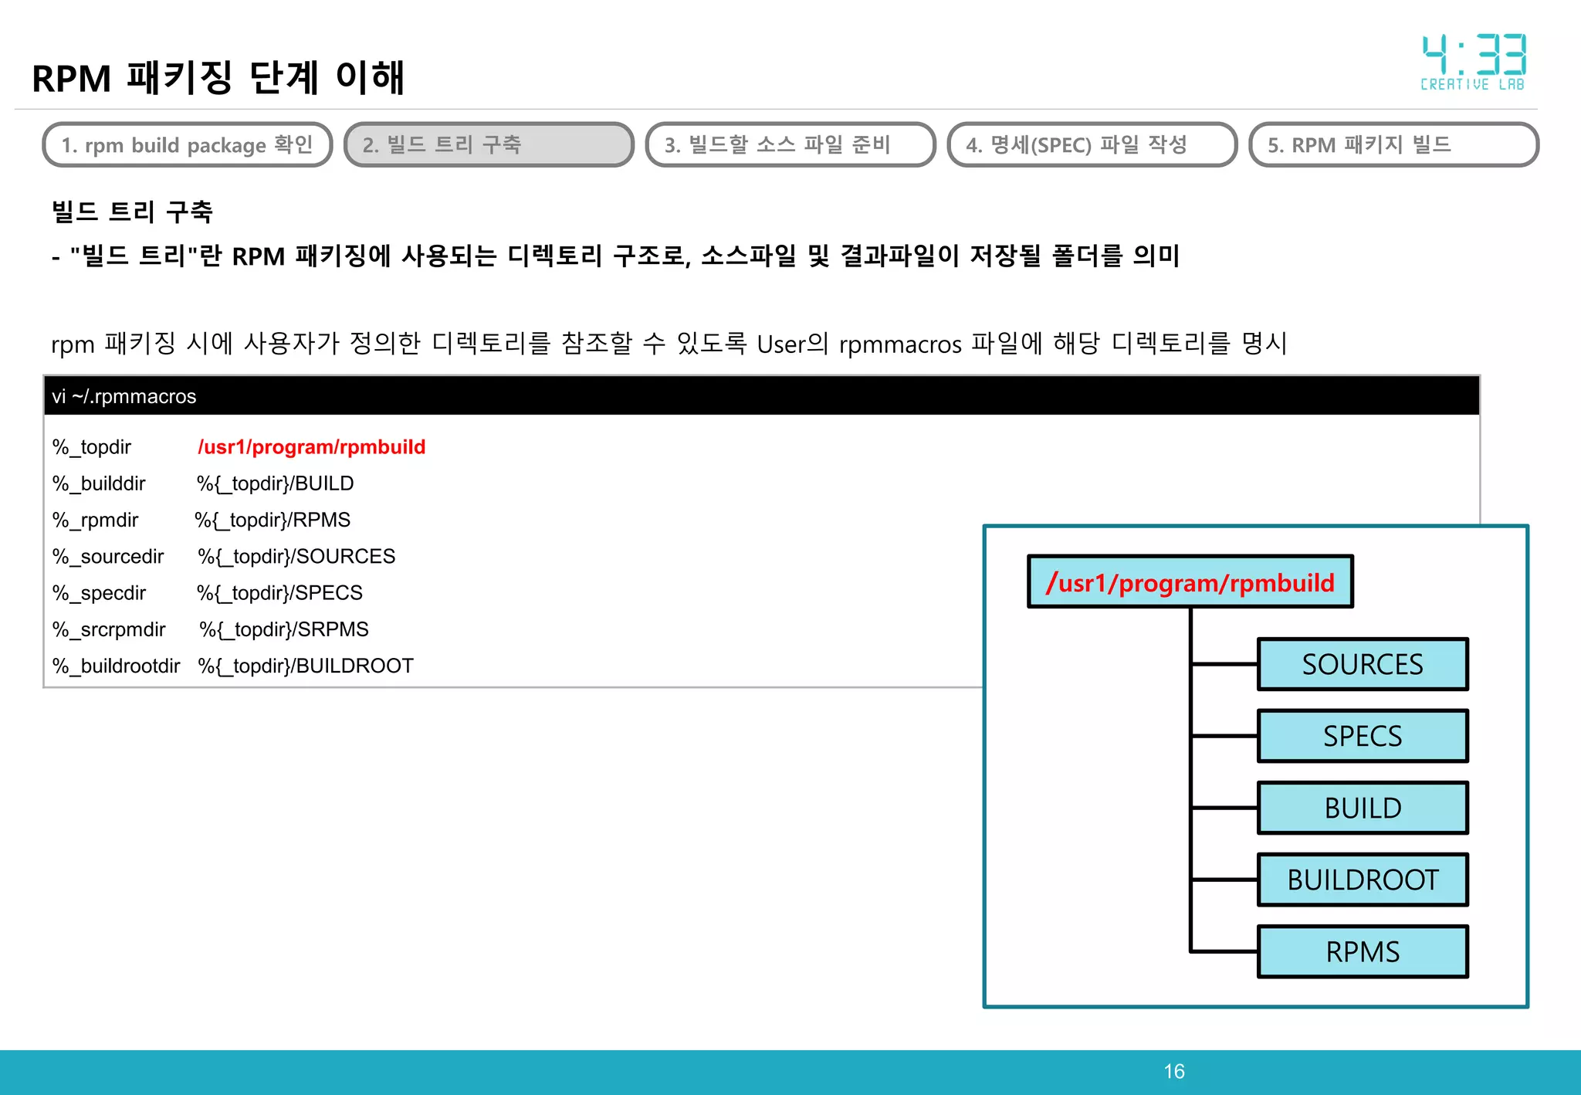Click the %{_topdir}/SRPMS value
Image resolution: width=1581 pixels, height=1095 pixels.
pyautogui.click(x=284, y=629)
